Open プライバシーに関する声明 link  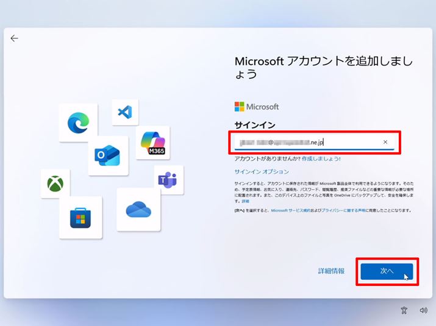pyautogui.click(x=343, y=210)
